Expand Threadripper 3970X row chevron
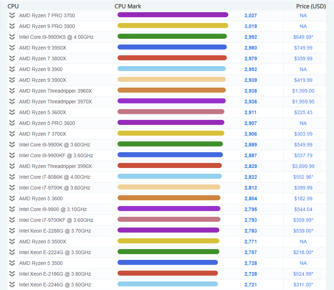The image size is (334, 290). coord(12,102)
